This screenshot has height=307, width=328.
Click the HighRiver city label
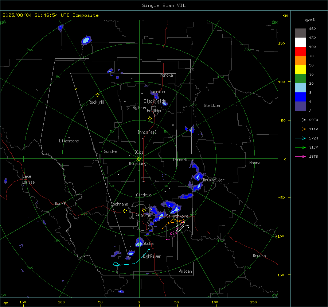pos(151,256)
